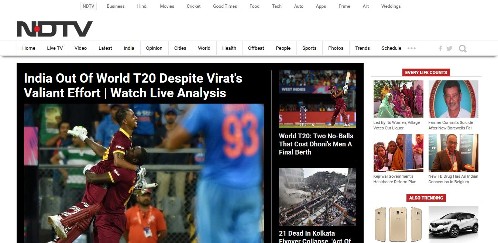
Task: Switch to the Weddings tab in the top bar
Action: tap(391, 6)
